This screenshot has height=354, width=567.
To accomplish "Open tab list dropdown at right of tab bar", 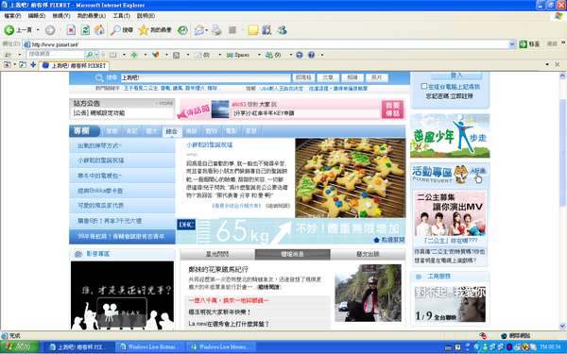I will [x=547, y=64].
